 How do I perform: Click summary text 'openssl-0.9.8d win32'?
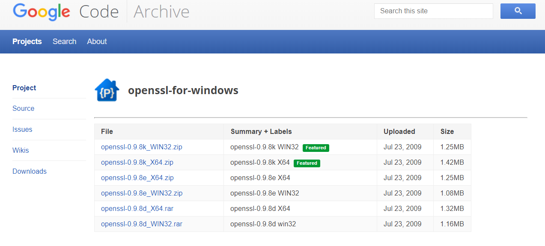[263, 224]
